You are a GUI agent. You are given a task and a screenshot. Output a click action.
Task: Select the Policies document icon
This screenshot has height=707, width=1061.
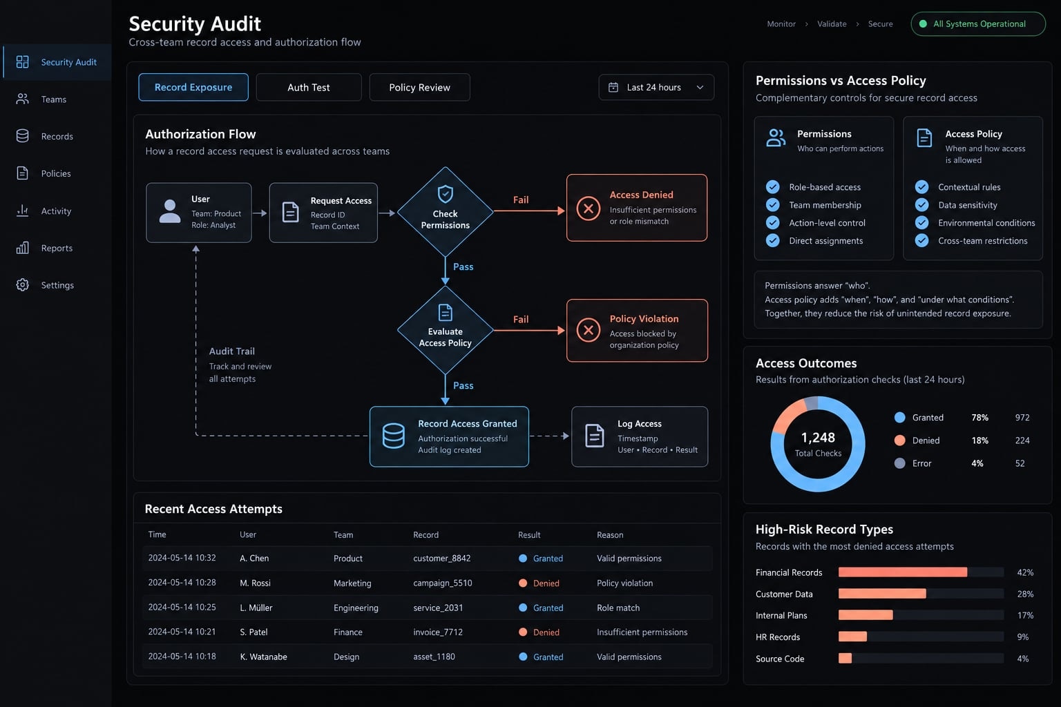(23, 173)
